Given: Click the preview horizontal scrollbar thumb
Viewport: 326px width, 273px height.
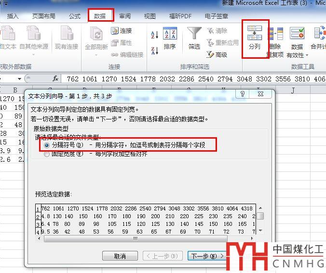Looking at the screenshot, I should [x=136, y=238].
